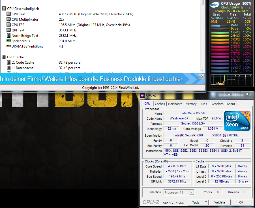This screenshot has height=208, width=255.
Task: Click the Max TDP 95.0 W value
Action: 216,118
